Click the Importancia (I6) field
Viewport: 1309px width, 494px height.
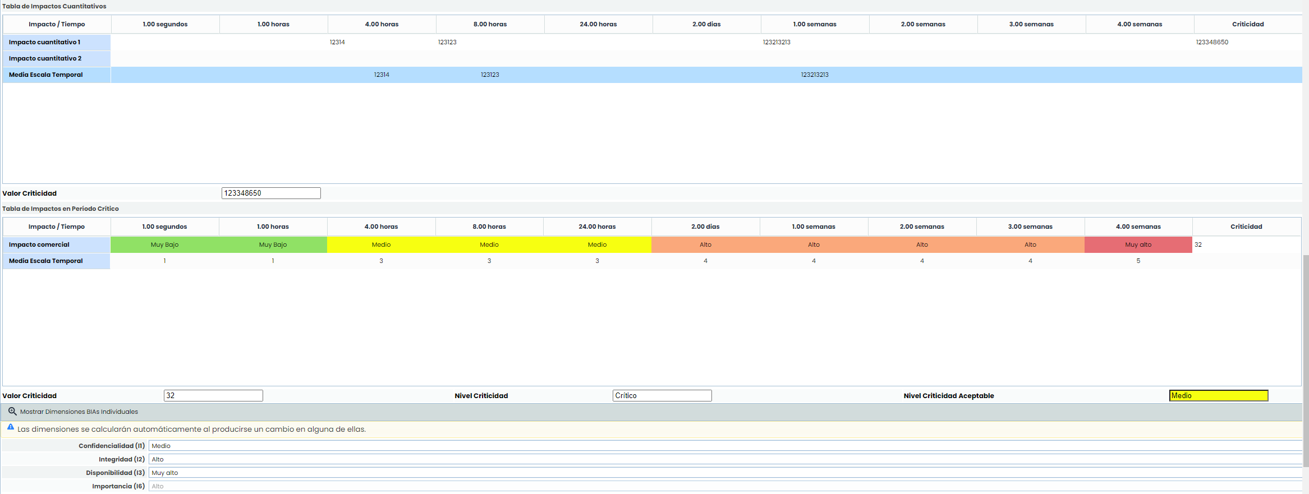(725, 487)
